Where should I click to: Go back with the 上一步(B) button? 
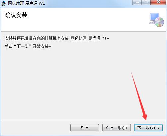click(117, 128)
